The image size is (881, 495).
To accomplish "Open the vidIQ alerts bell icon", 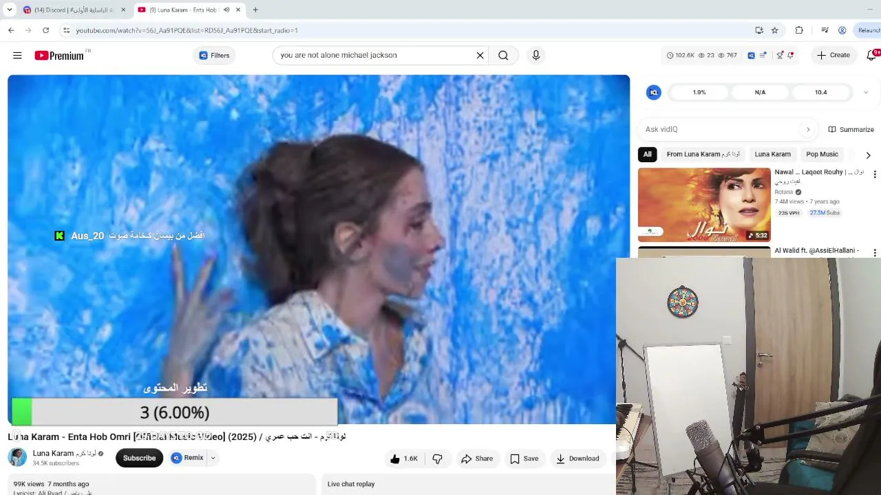I will pos(791,55).
